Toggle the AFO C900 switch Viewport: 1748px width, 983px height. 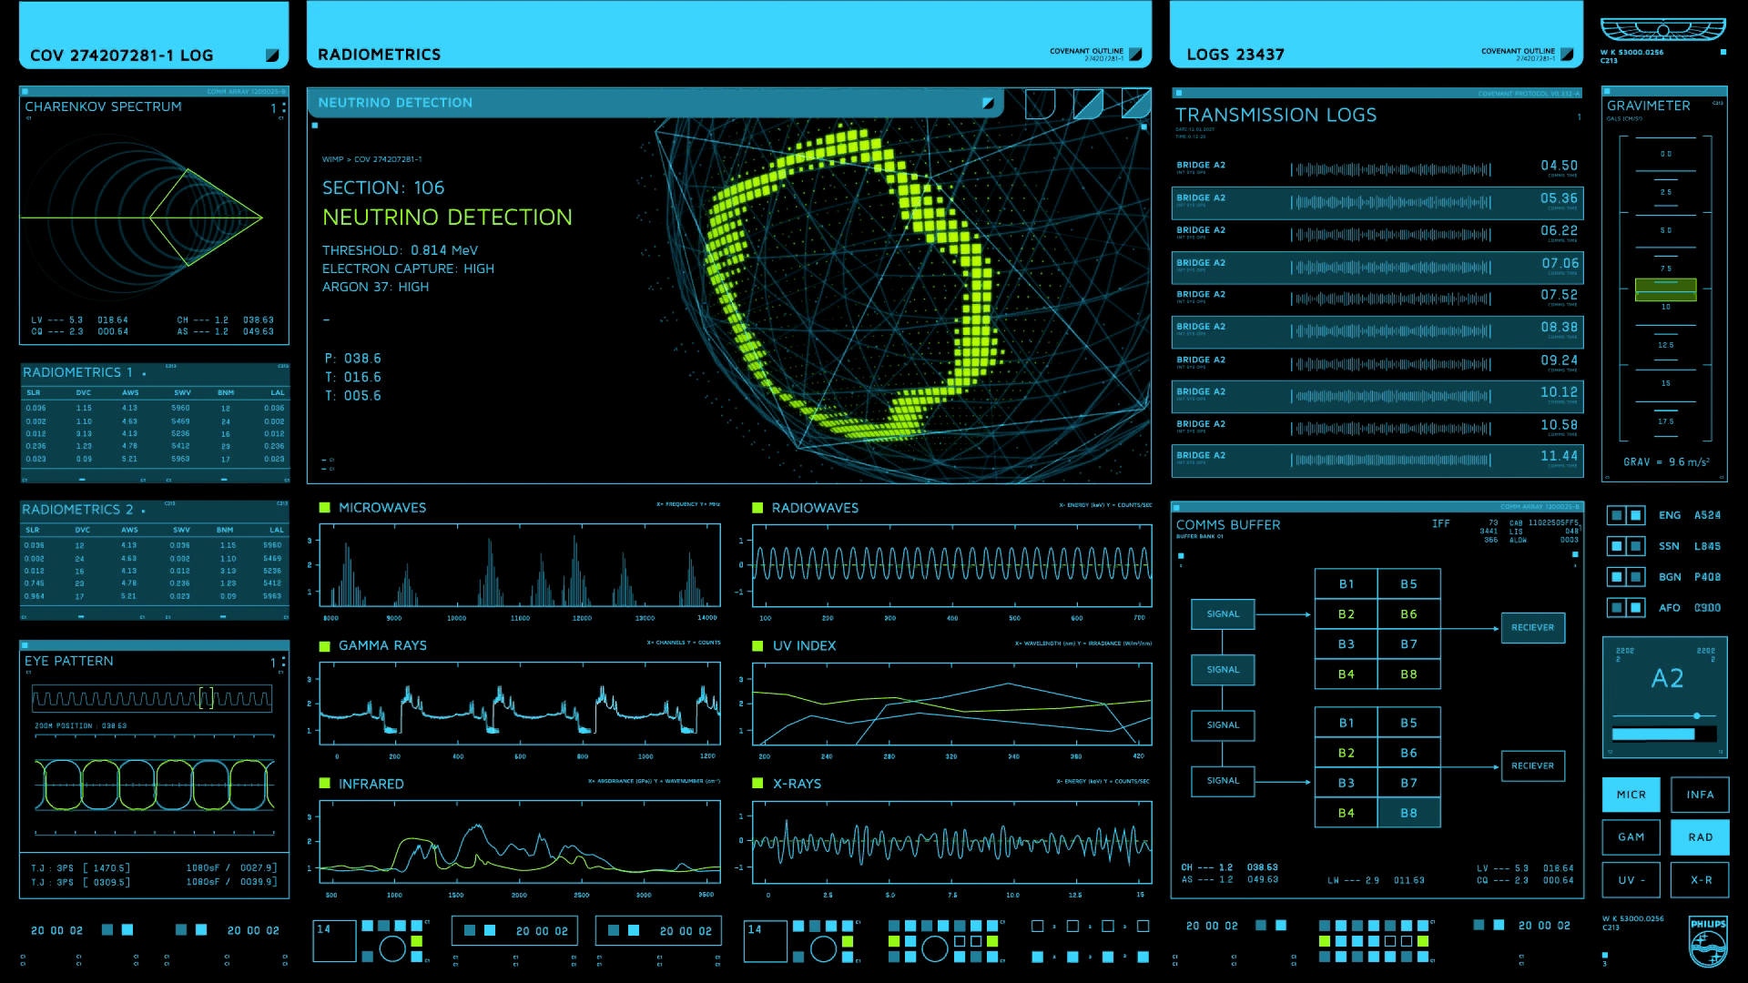coord(1626,607)
